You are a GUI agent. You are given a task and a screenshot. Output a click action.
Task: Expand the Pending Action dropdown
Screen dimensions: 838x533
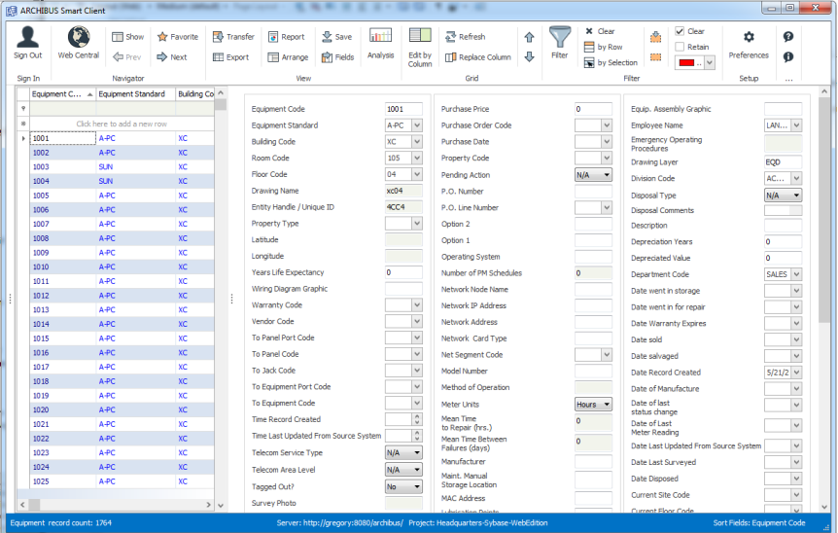click(x=607, y=175)
